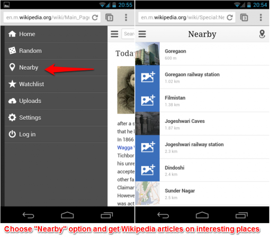Open Uploads in the sidebar menu
The image size is (270, 238).
click(x=56, y=101)
